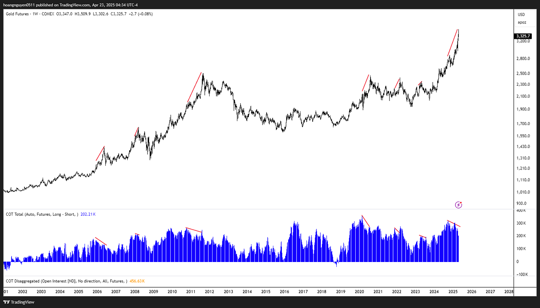Click the 2,800.0 price axis label
540x308 pixels.
click(524, 59)
